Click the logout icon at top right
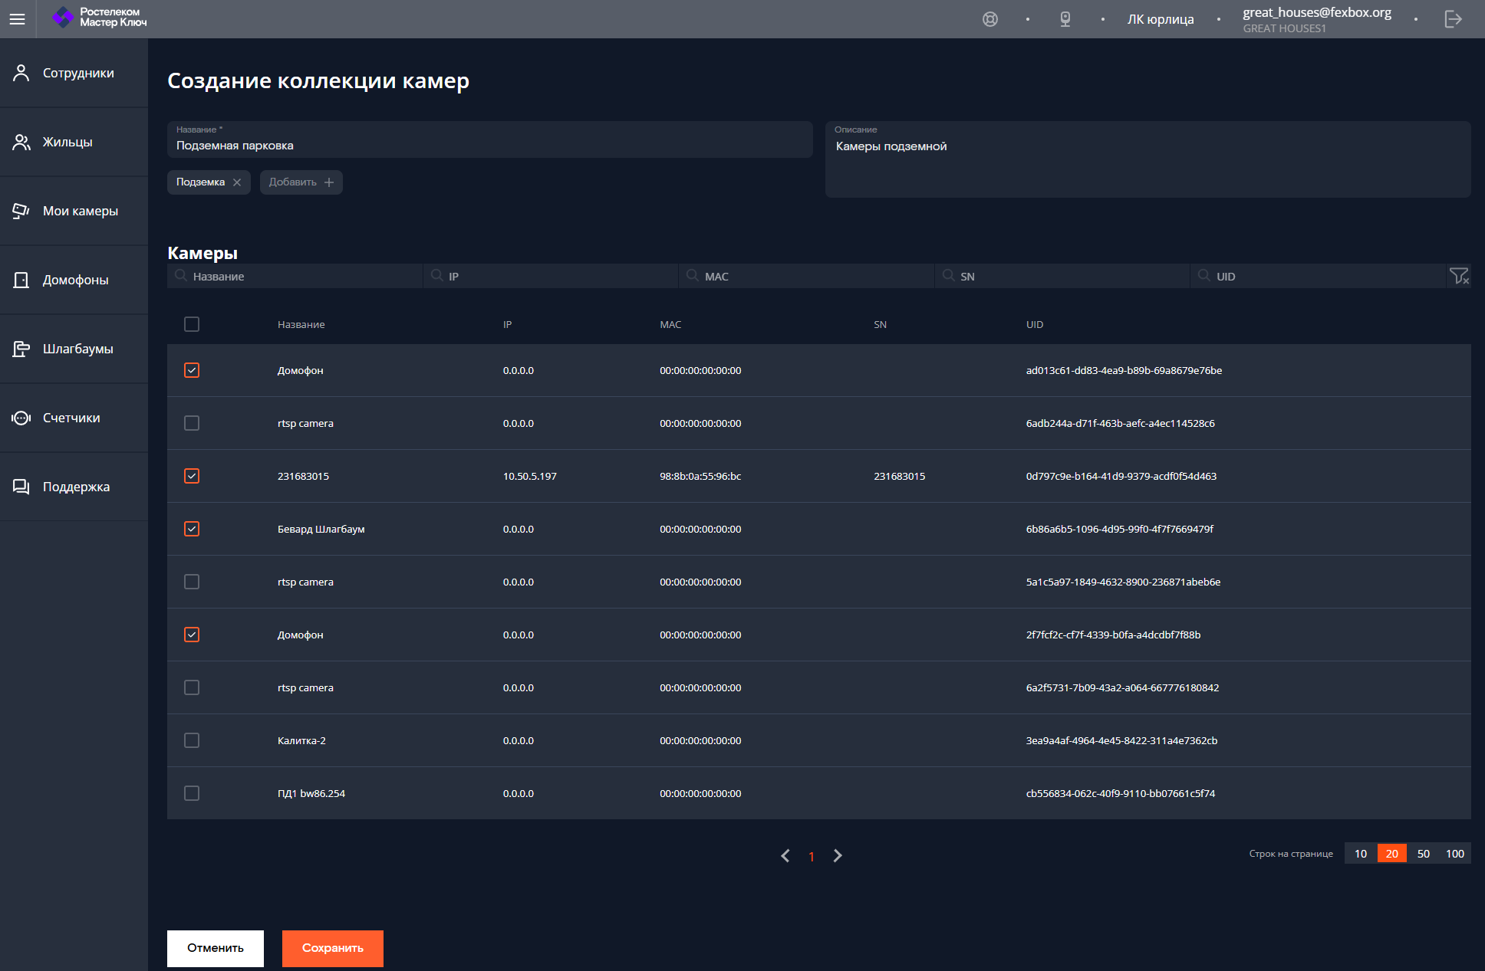1485x971 pixels. pyautogui.click(x=1453, y=19)
